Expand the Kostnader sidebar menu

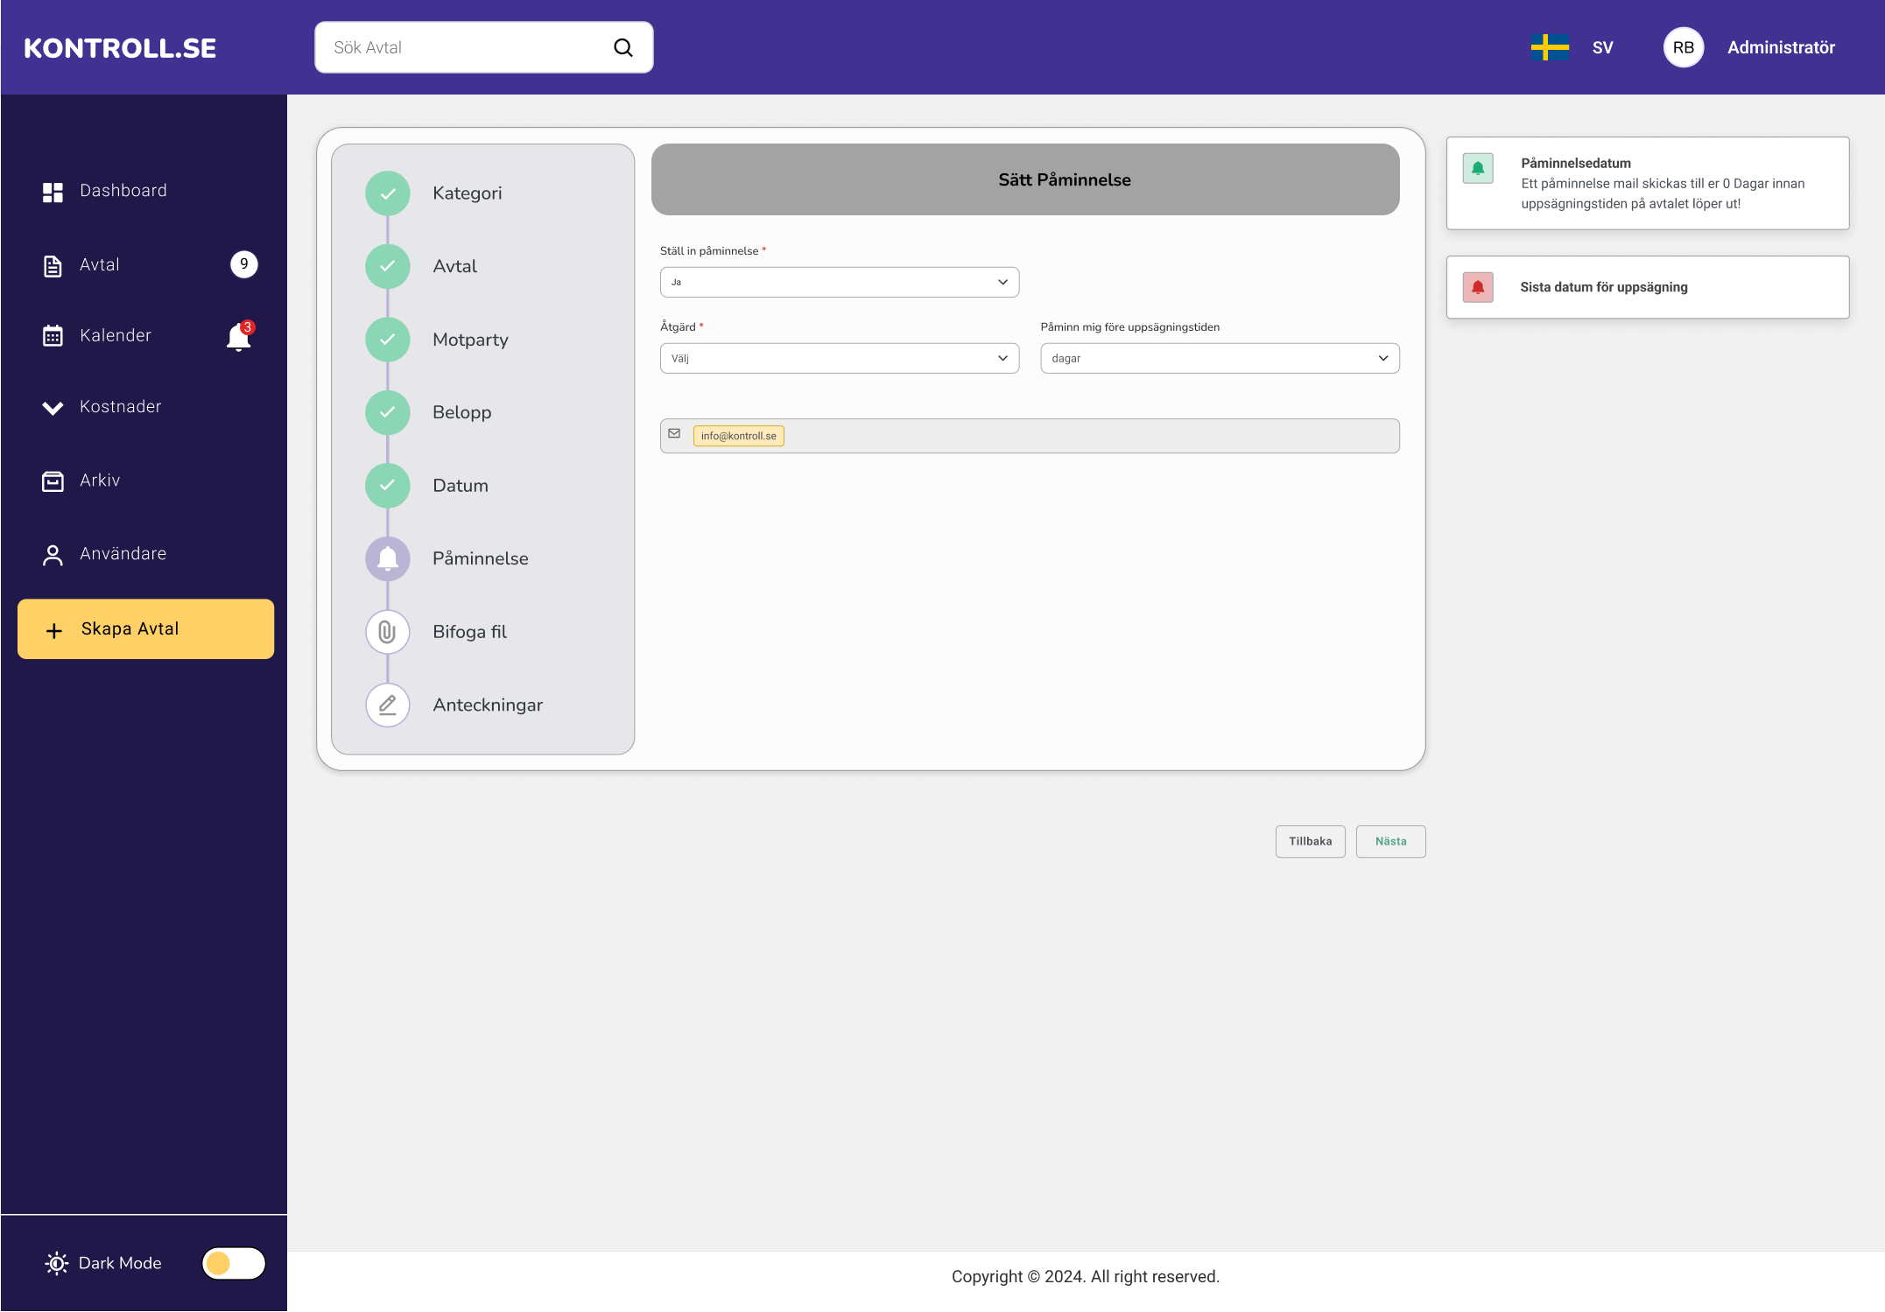(120, 407)
